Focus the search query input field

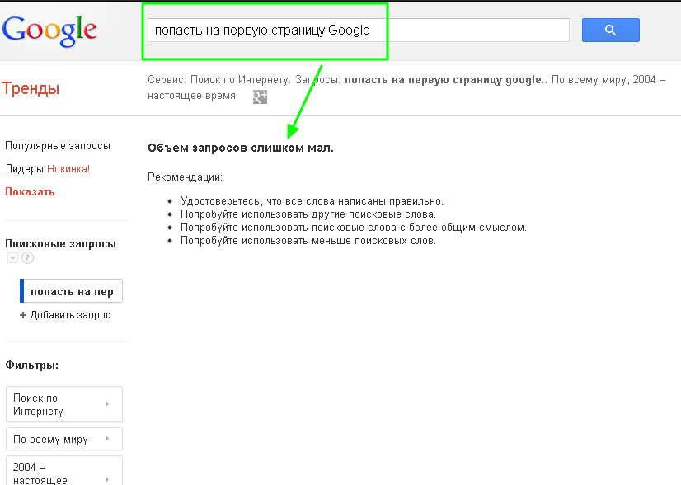(359, 30)
